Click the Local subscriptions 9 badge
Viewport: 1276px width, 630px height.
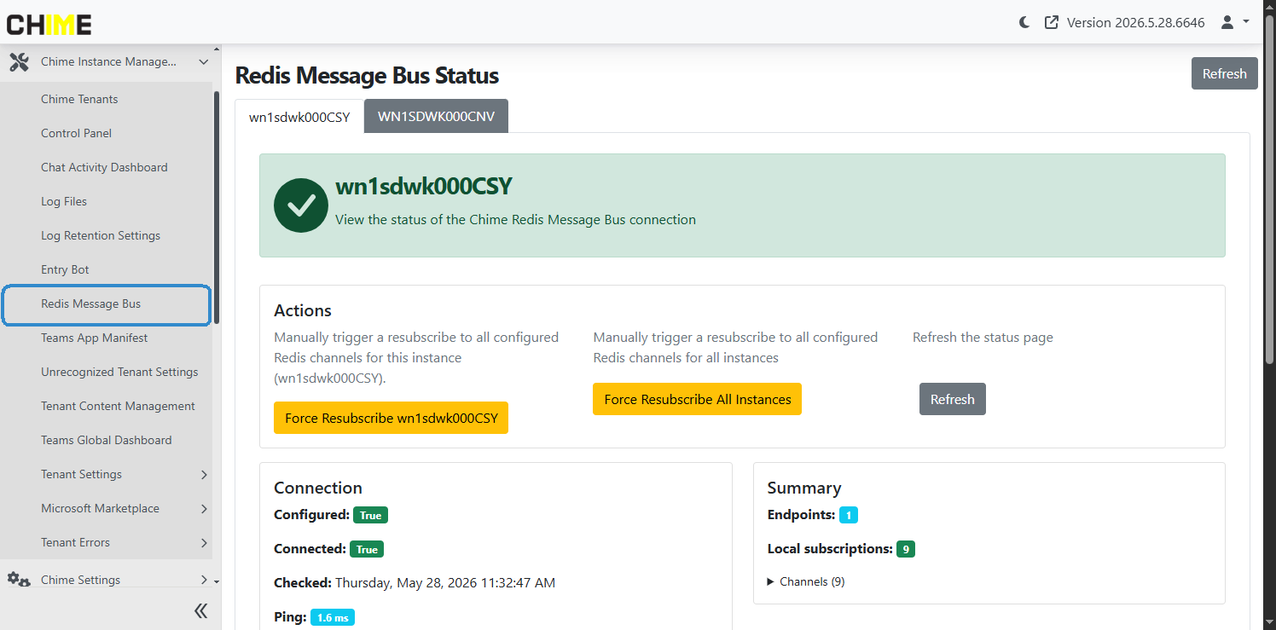[905, 549]
